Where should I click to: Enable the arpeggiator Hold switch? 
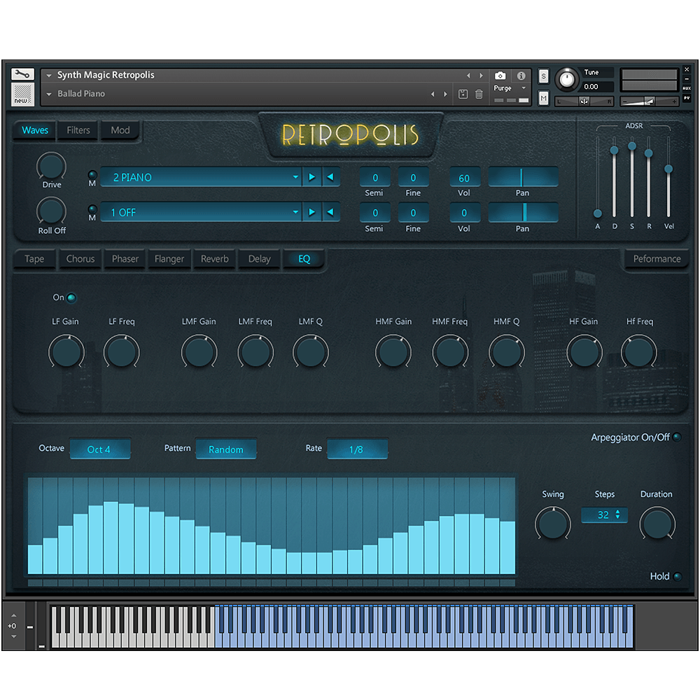[677, 576]
